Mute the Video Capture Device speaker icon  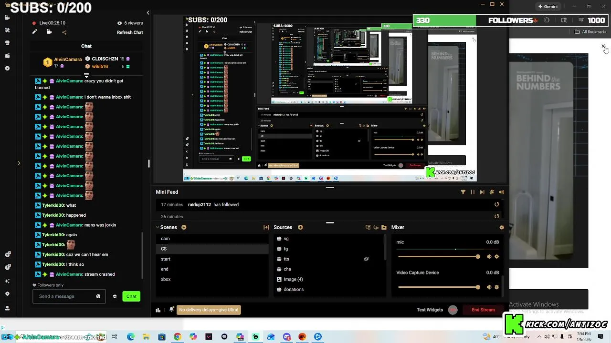[489, 287]
